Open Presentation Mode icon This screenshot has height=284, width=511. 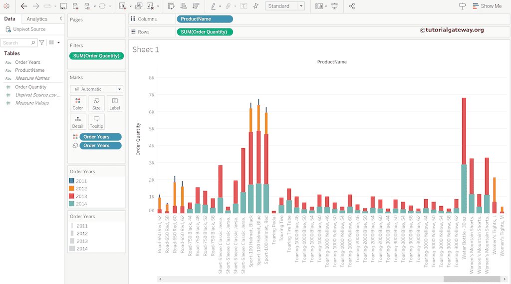pyautogui.click(x=334, y=6)
